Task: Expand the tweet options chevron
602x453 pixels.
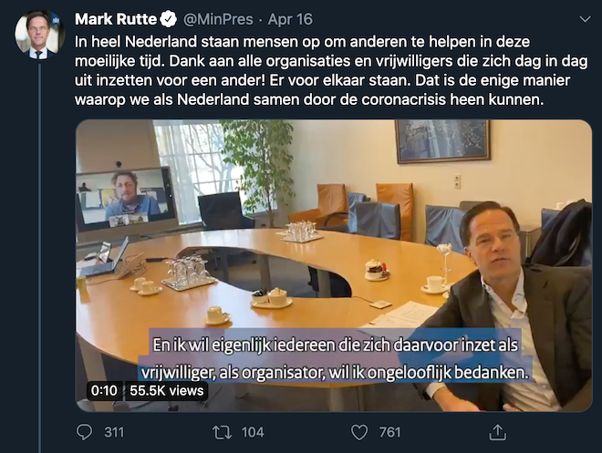Action: (585, 19)
